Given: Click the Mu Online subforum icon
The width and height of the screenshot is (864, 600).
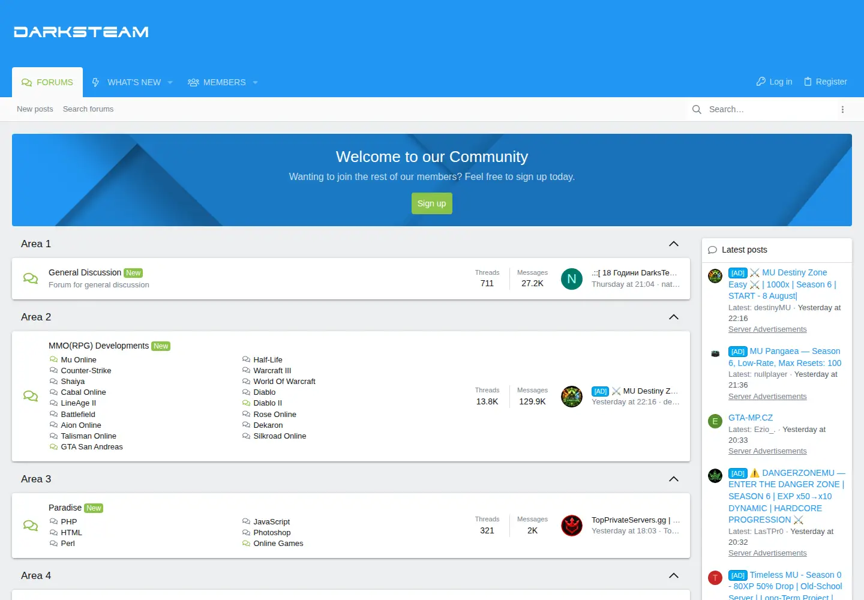Looking at the screenshot, I should tap(53, 359).
